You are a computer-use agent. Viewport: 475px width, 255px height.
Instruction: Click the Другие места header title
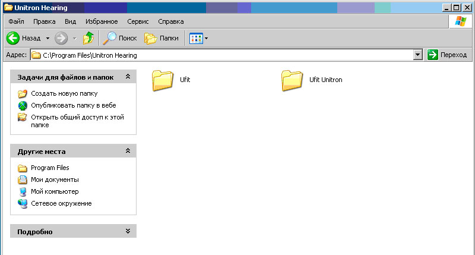point(42,152)
